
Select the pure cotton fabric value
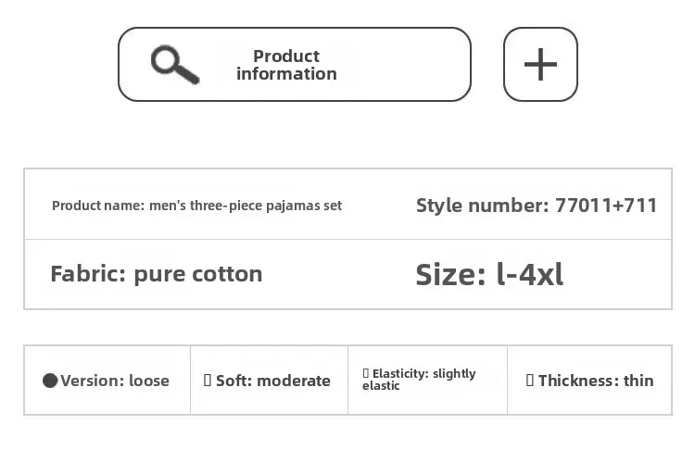point(198,274)
